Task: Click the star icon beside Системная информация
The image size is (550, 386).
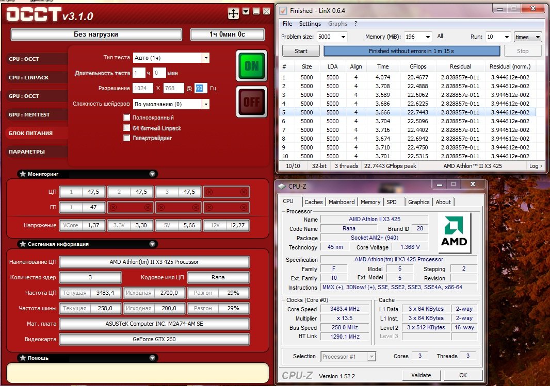Action: point(23,244)
